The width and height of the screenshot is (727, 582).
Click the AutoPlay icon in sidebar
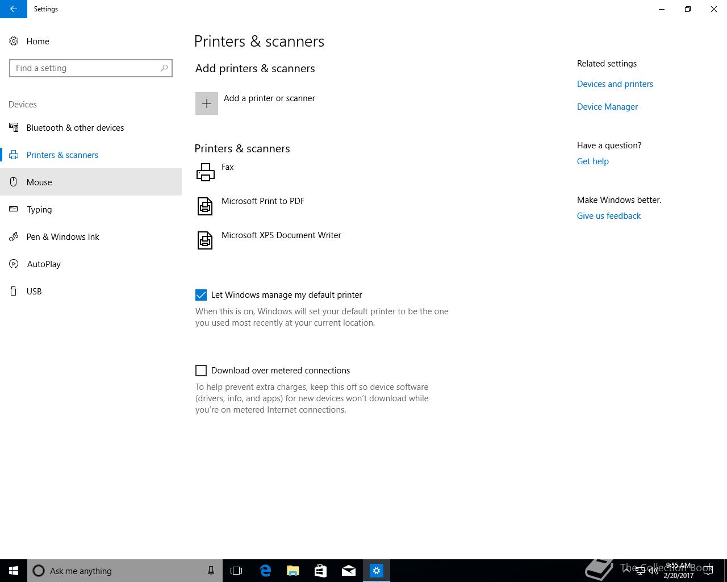coord(14,264)
